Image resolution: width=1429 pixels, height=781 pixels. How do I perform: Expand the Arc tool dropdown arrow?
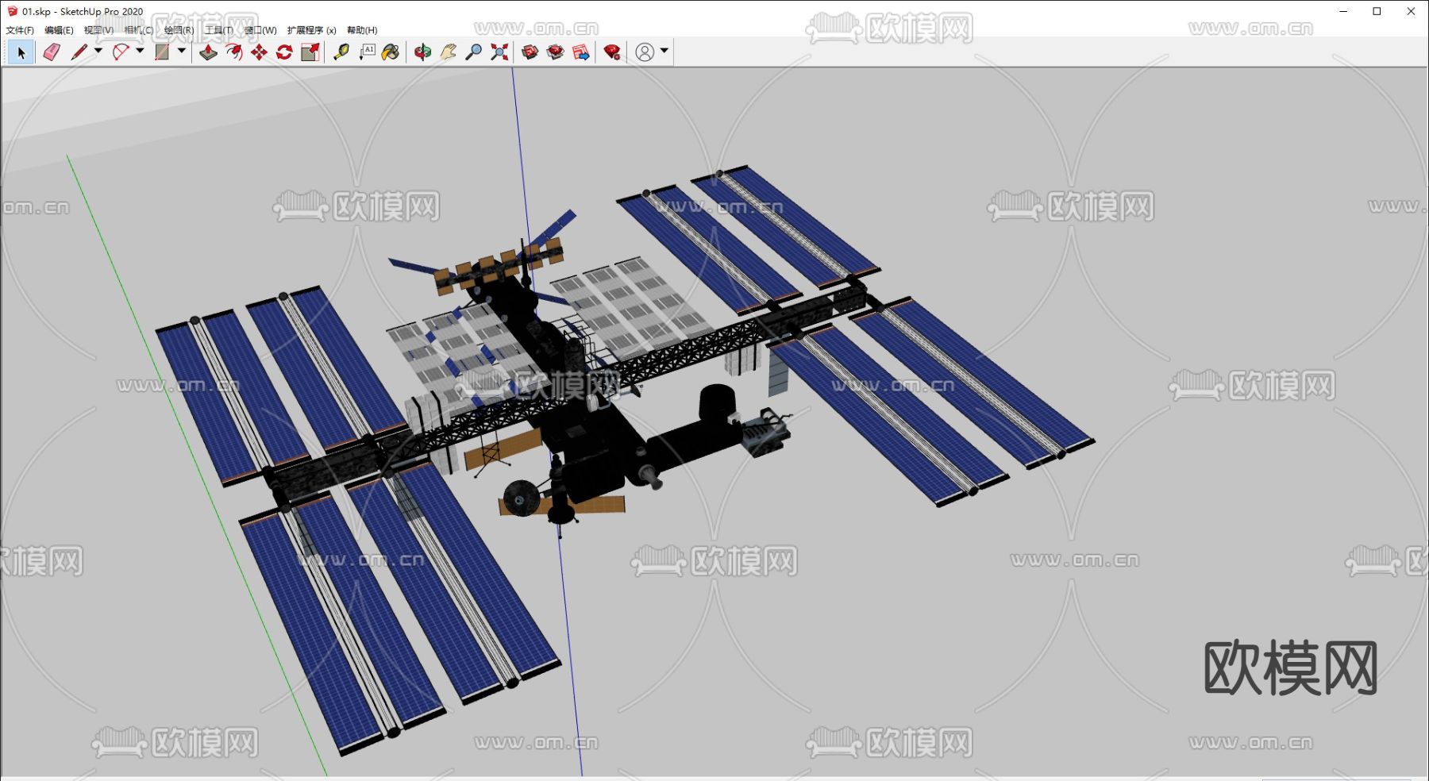pyautogui.click(x=141, y=51)
